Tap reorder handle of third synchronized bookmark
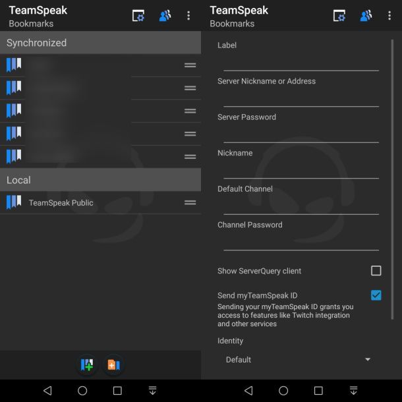 [x=190, y=111]
